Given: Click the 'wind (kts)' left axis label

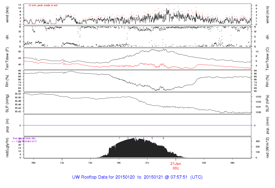Looking at the screenshot, I should coord(8,14).
